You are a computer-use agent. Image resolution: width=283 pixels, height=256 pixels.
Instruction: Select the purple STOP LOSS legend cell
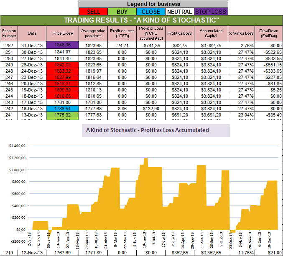[211, 12]
